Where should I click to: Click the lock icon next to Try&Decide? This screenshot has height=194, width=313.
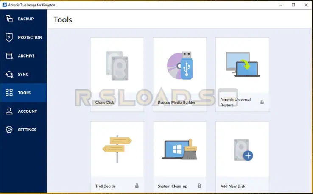pyautogui.click(x=137, y=186)
